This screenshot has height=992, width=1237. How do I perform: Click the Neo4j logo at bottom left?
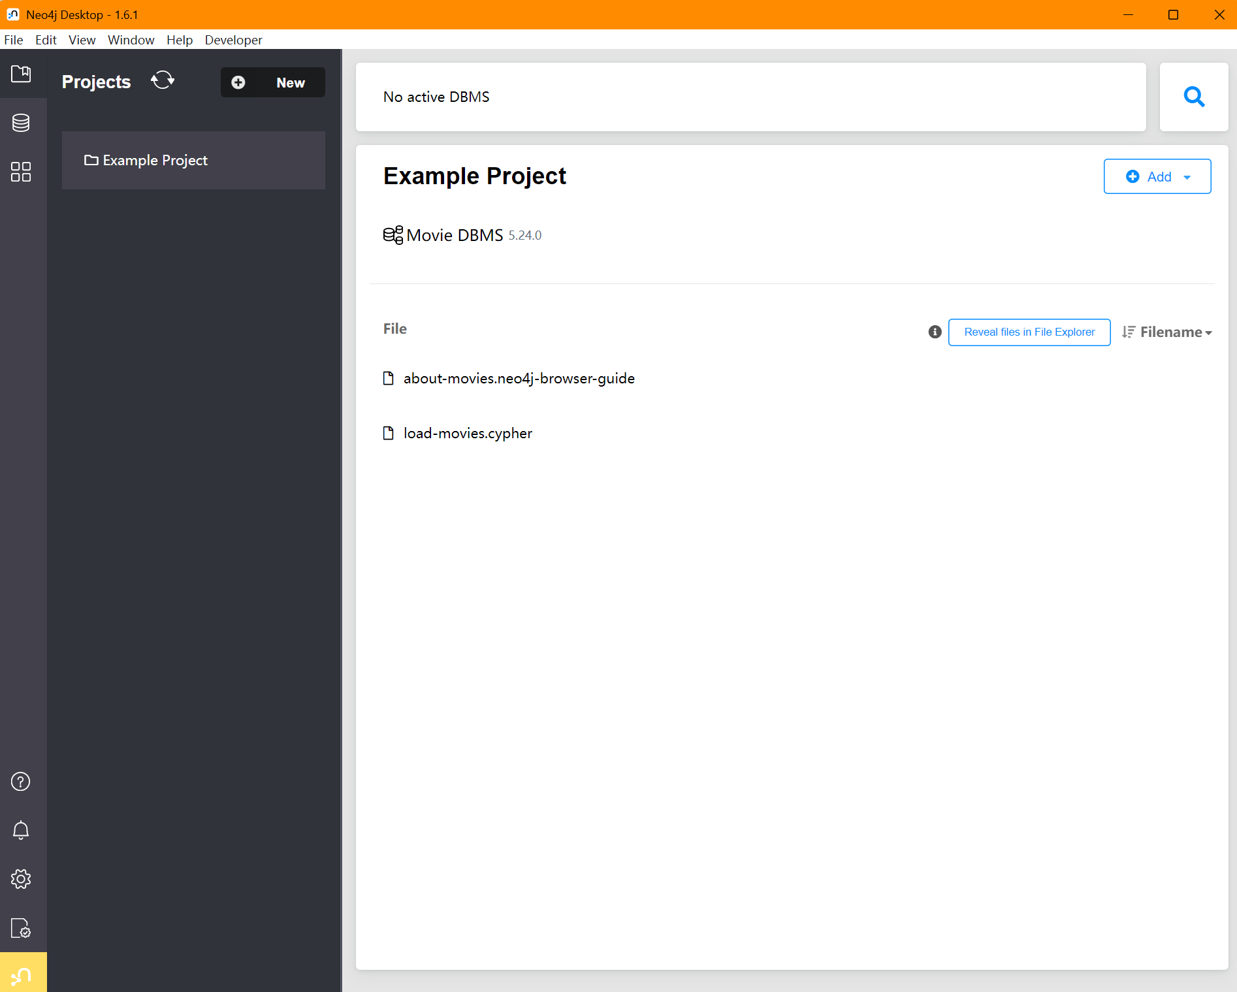pos(22,974)
